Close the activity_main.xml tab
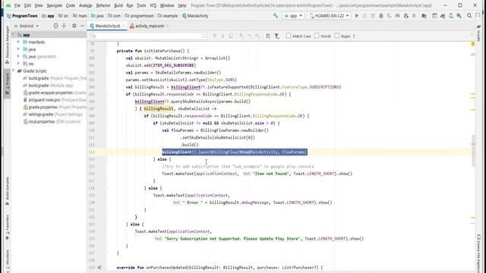The height and width of the screenshot is (273, 486). (167, 26)
